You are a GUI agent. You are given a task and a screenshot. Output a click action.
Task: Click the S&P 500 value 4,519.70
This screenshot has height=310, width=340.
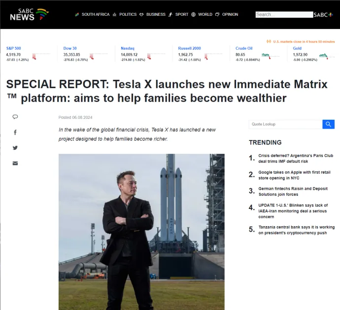13,55
